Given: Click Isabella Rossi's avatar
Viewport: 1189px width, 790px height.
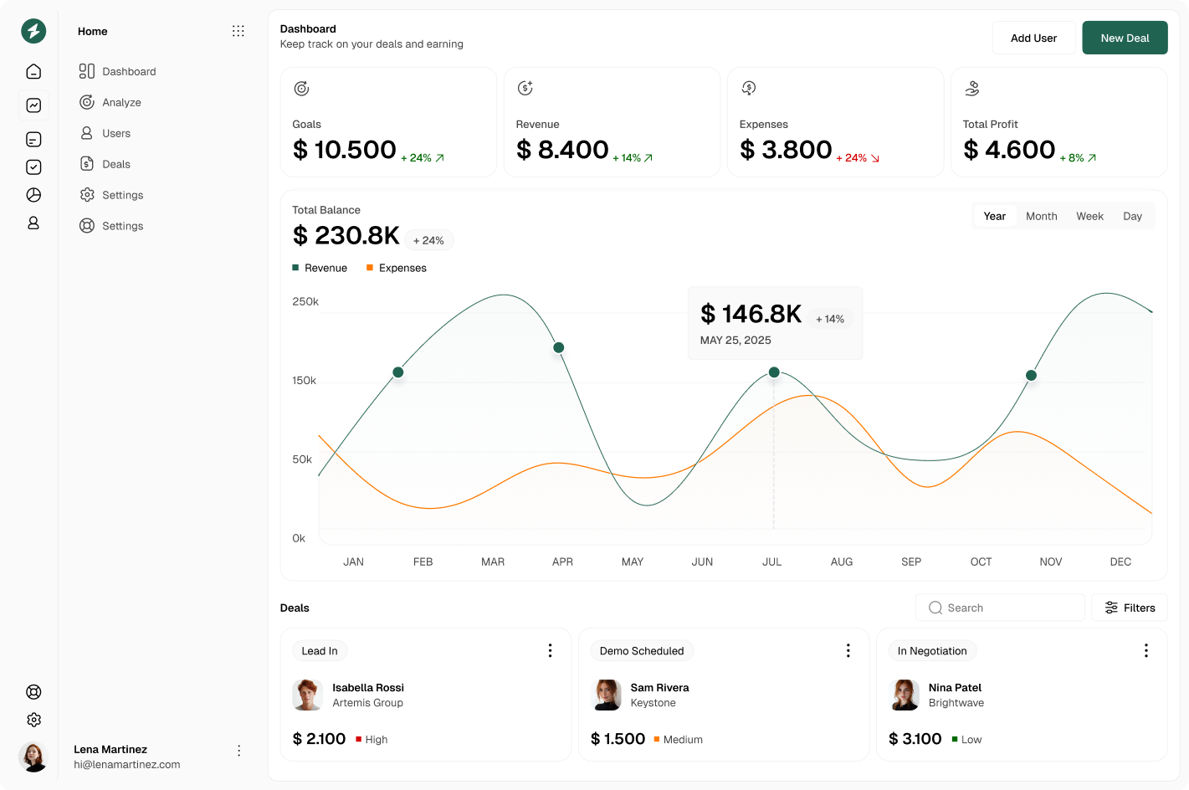Looking at the screenshot, I should [x=308, y=695].
